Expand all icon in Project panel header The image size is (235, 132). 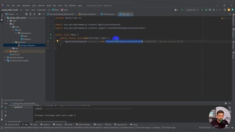pos(30,14)
